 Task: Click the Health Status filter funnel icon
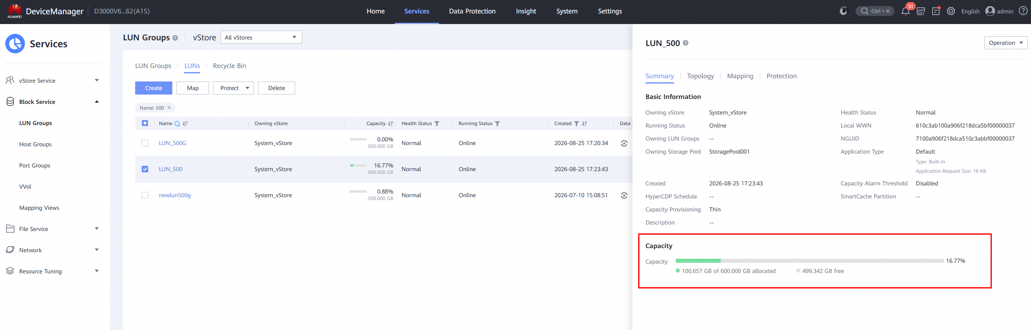click(x=437, y=124)
